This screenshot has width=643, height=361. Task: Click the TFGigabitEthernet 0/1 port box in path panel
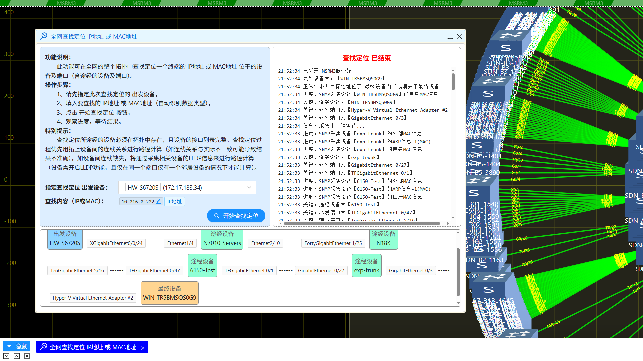(x=249, y=271)
